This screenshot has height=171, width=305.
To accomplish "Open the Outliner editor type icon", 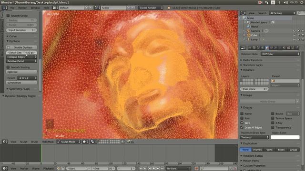I will [x=243, y=13].
